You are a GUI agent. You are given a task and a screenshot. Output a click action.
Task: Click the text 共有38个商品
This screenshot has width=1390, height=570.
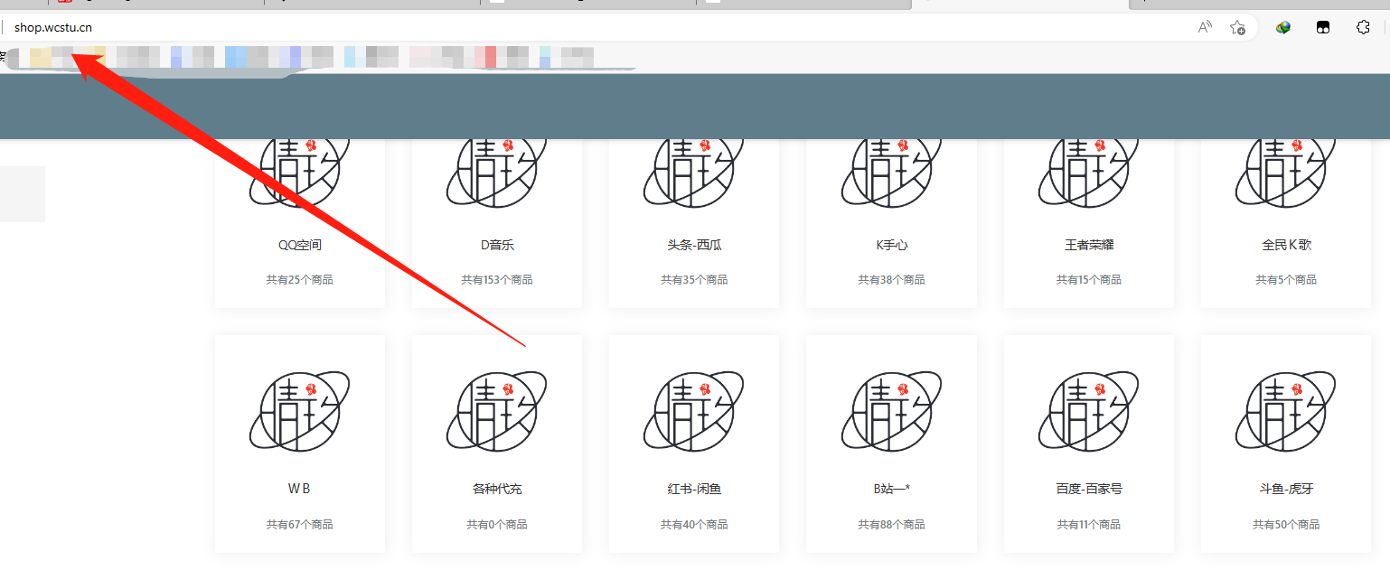pyautogui.click(x=891, y=280)
